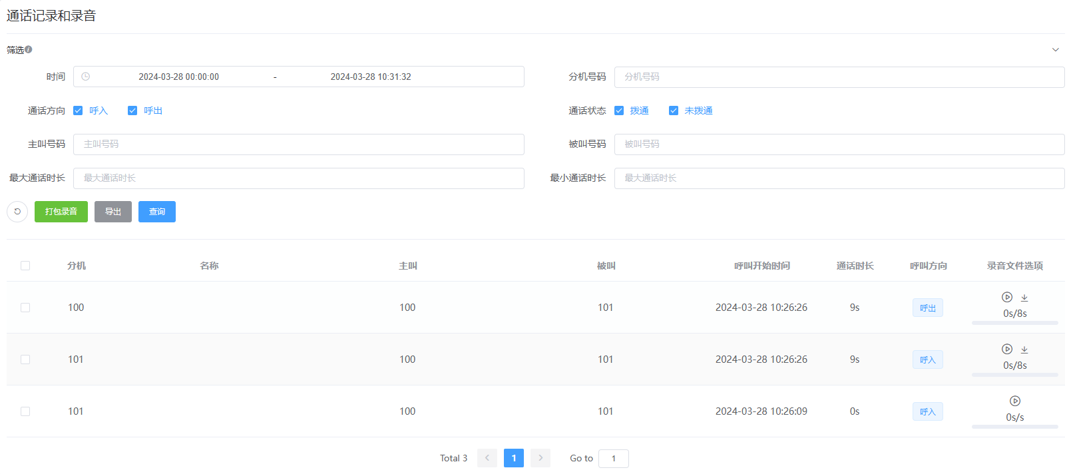Play recording of the 10:26:09 call
Image resolution: width=1069 pixels, height=474 pixels.
pos(1014,401)
